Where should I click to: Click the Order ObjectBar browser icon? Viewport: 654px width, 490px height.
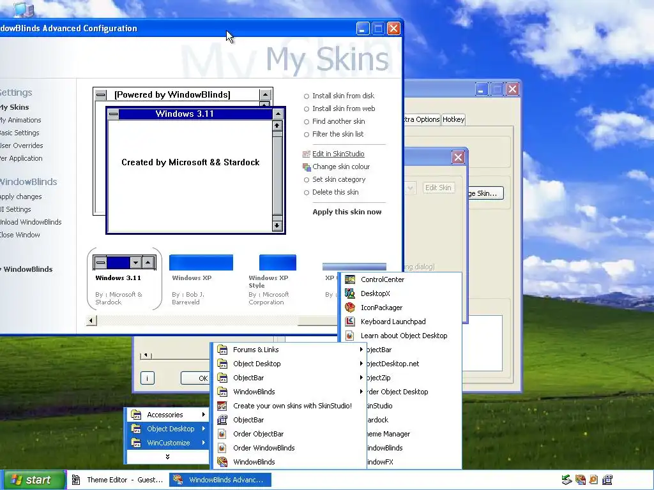pos(222,434)
